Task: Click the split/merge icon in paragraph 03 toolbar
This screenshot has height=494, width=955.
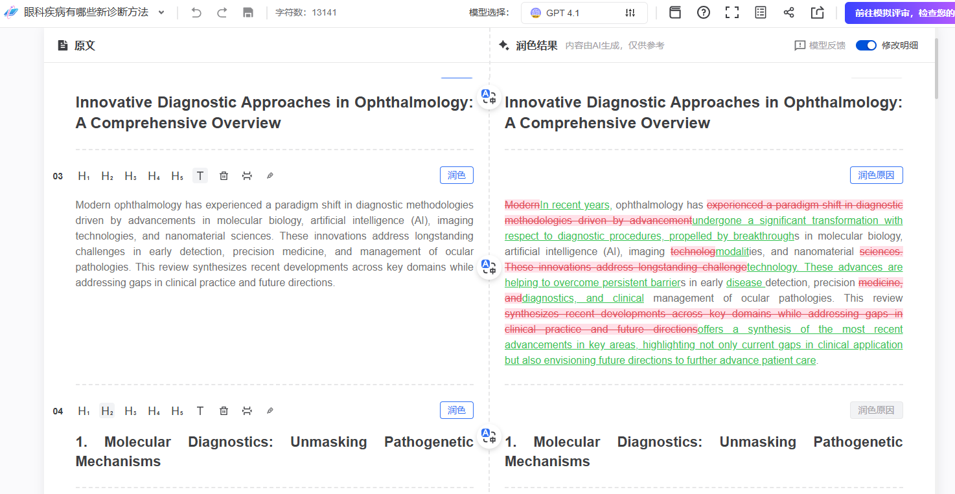Action: click(x=247, y=175)
